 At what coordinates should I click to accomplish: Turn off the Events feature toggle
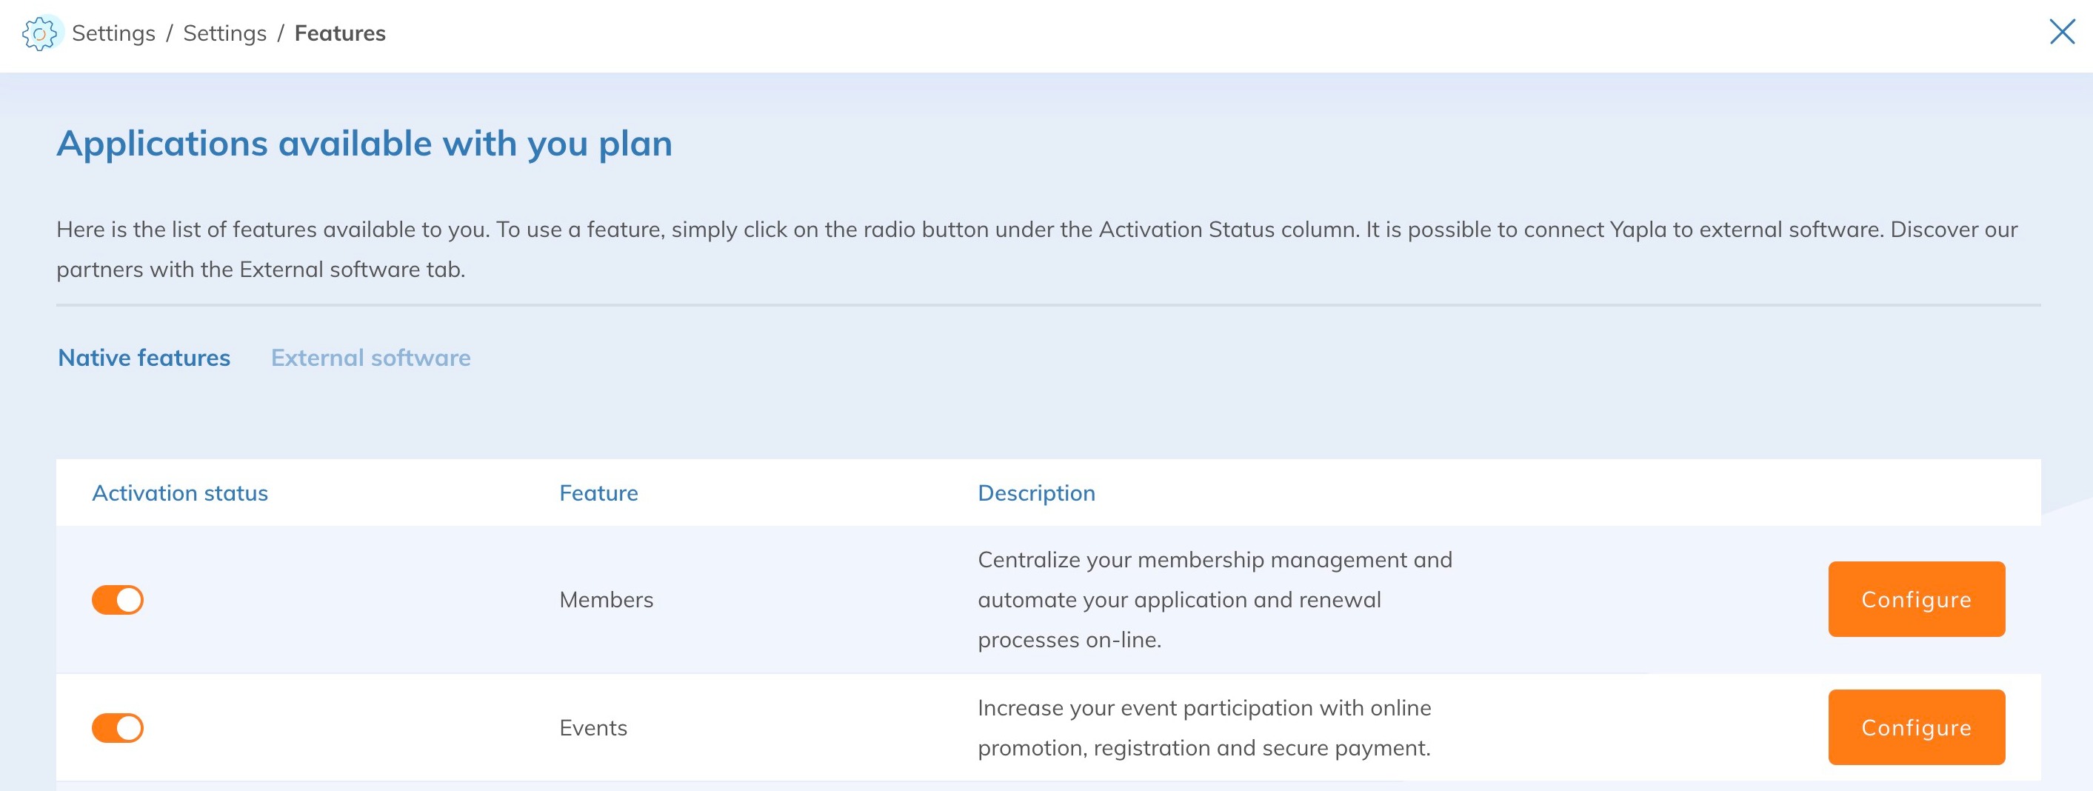click(118, 727)
